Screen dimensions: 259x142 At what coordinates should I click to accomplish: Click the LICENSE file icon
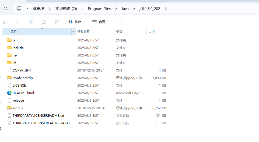click(x=9, y=86)
